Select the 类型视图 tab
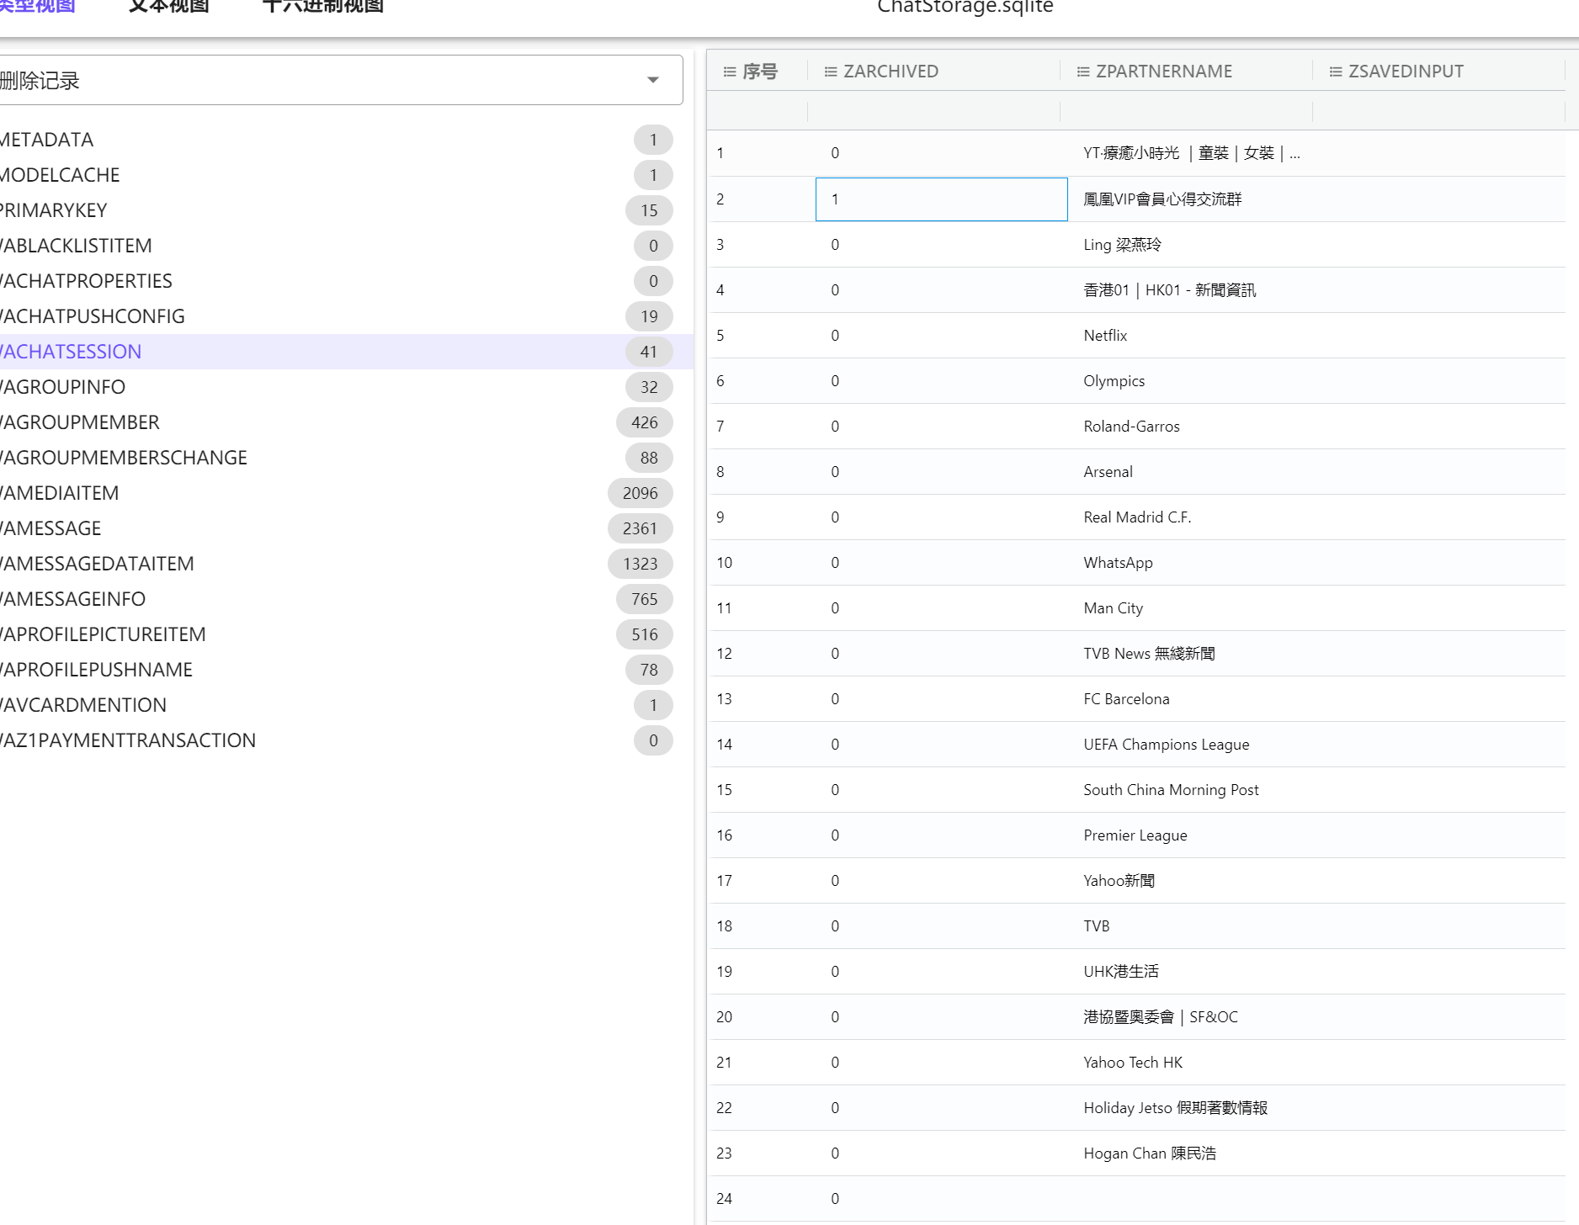This screenshot has height=1225, width=1579. click(38, 7)
